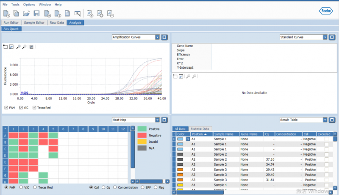
Task: Uncheck the FAM channel checkbox
Action: pyautogui.click(x=6, y=108)
